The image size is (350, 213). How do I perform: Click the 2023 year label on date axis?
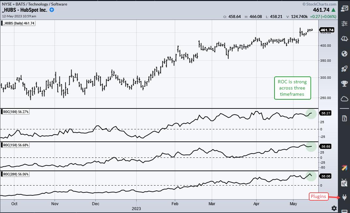pos(136,208)
